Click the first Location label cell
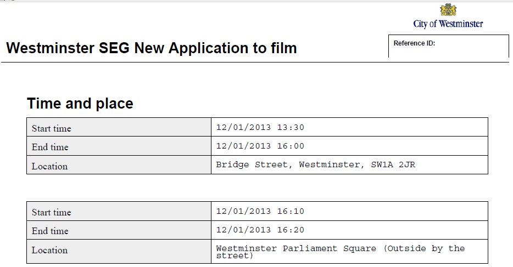 coord(119,164)
